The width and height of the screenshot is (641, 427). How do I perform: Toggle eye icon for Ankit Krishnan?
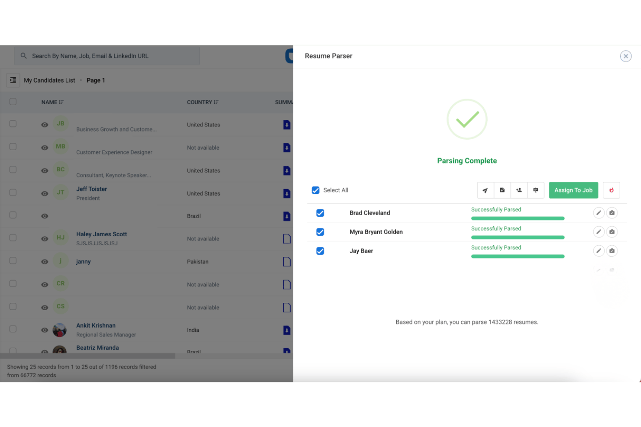[45, 330]
